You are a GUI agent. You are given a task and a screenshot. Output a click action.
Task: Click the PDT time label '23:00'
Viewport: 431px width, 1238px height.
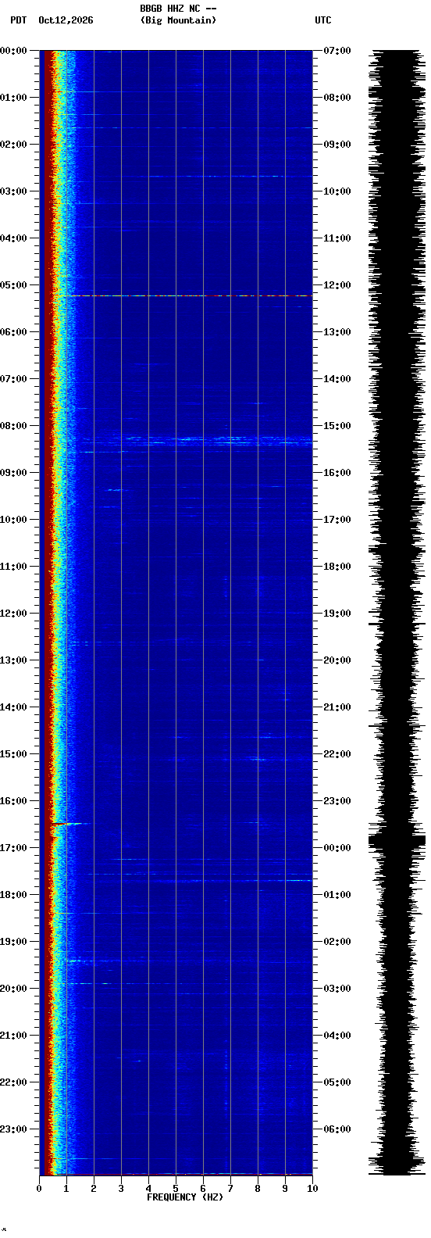(13, 1129)
